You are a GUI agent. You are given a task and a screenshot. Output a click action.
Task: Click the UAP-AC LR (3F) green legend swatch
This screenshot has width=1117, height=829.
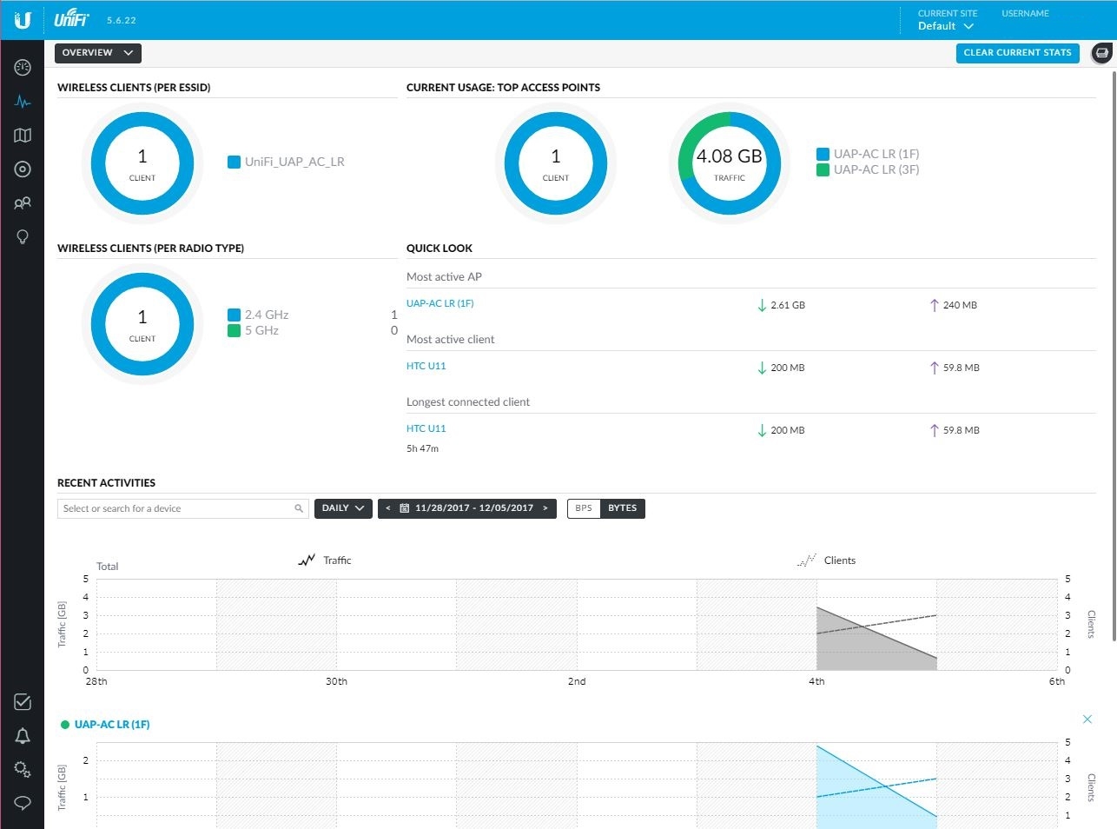[823, 169]
